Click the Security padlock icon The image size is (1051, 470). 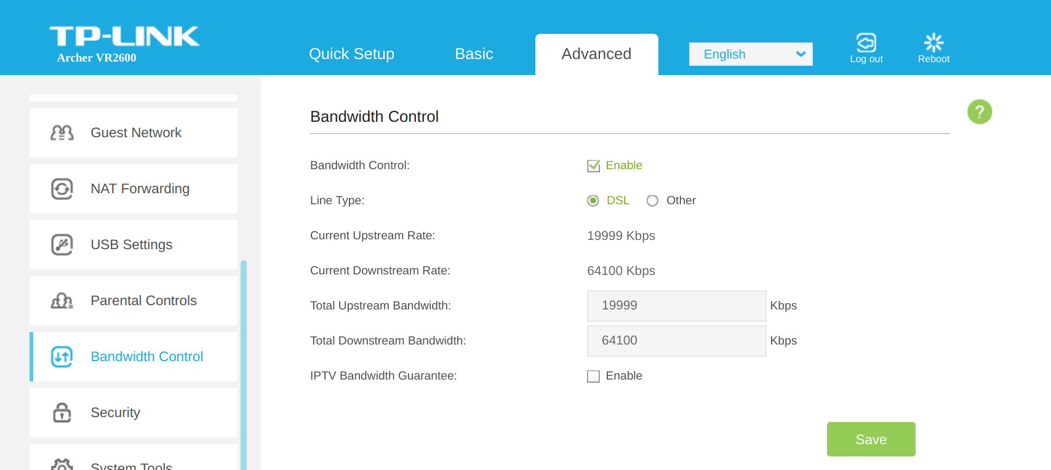pos(62,413)
